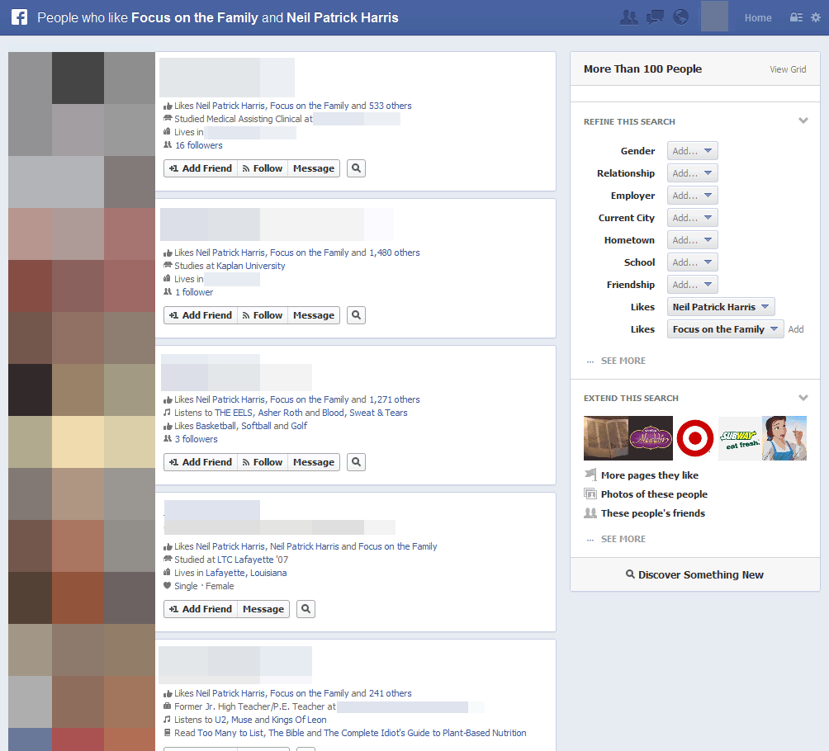Viewport: 829px width, 751px height.
Task: Collapse the Refine This Search section
Action: [x=803, y=121]
